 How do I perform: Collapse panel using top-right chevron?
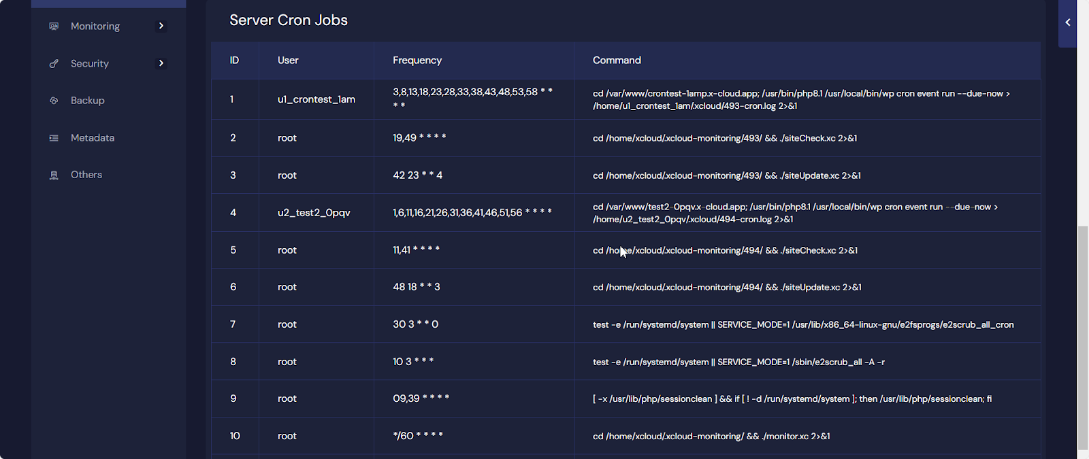point(1067,22)
